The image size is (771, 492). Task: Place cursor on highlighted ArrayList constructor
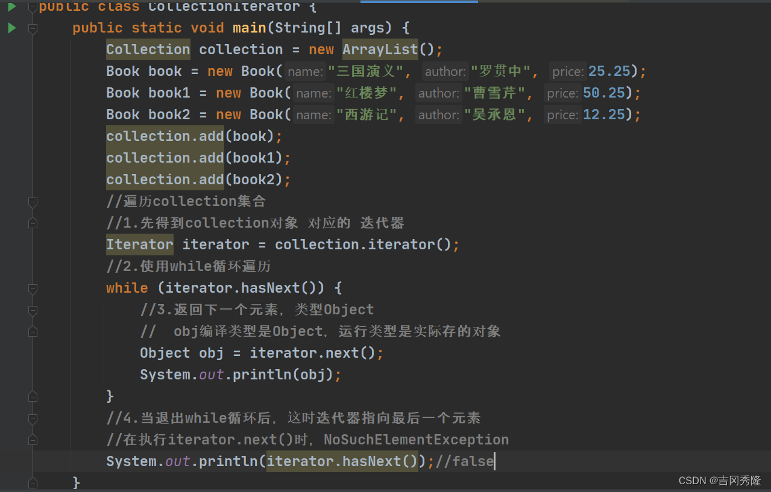click(x=380, y=49)
